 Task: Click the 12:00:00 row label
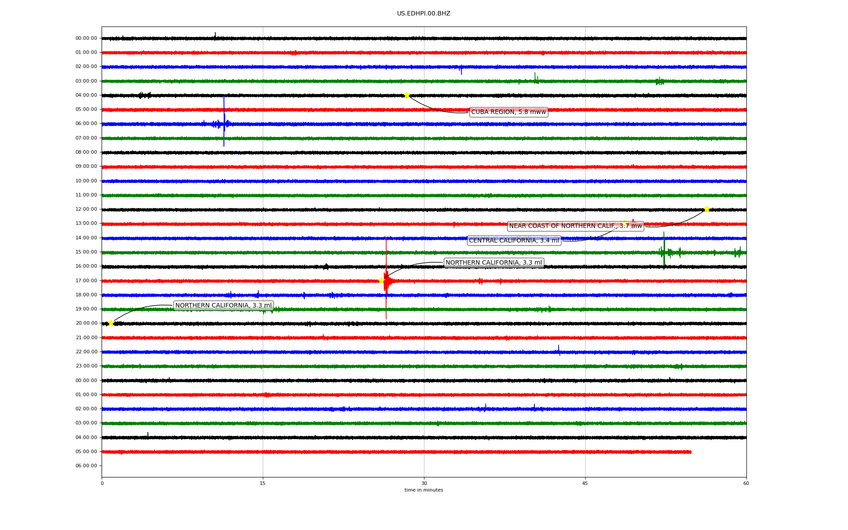coord(86,209)
